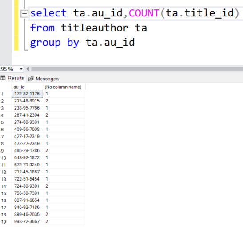Open the zoom percentage dropdown
The width and height of the screenshot is (243, 228).
21,69
